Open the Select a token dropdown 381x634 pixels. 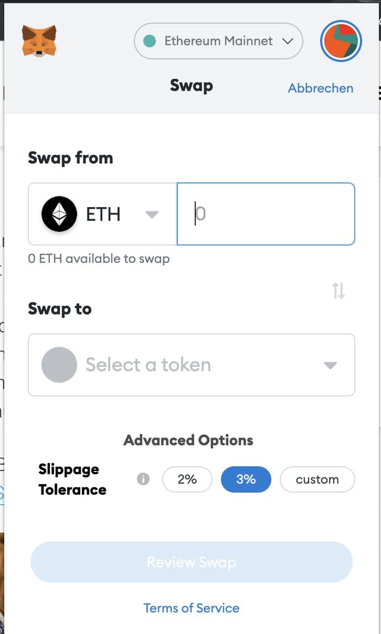point(191,365)
